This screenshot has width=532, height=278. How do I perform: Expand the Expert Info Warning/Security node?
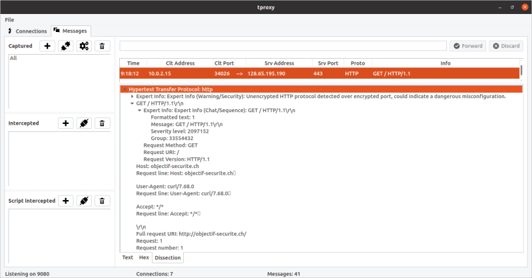[133, 97]
